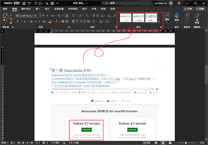Apply the 內文 Normal style
The image size is (208, 145).
tap(125, 18)
